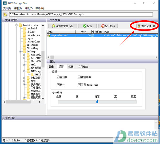Expand the 打包 folder node
This screenshot has height=144, width=160.
coord(24,81)
